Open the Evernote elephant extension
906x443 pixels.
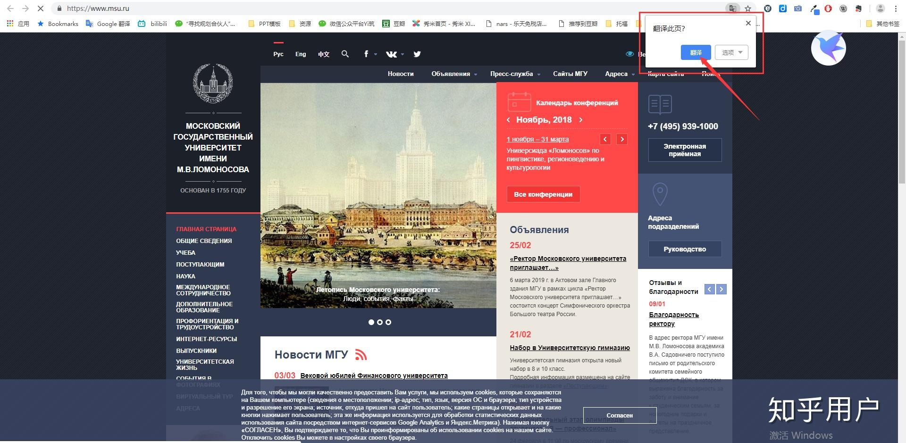(858, 8)
